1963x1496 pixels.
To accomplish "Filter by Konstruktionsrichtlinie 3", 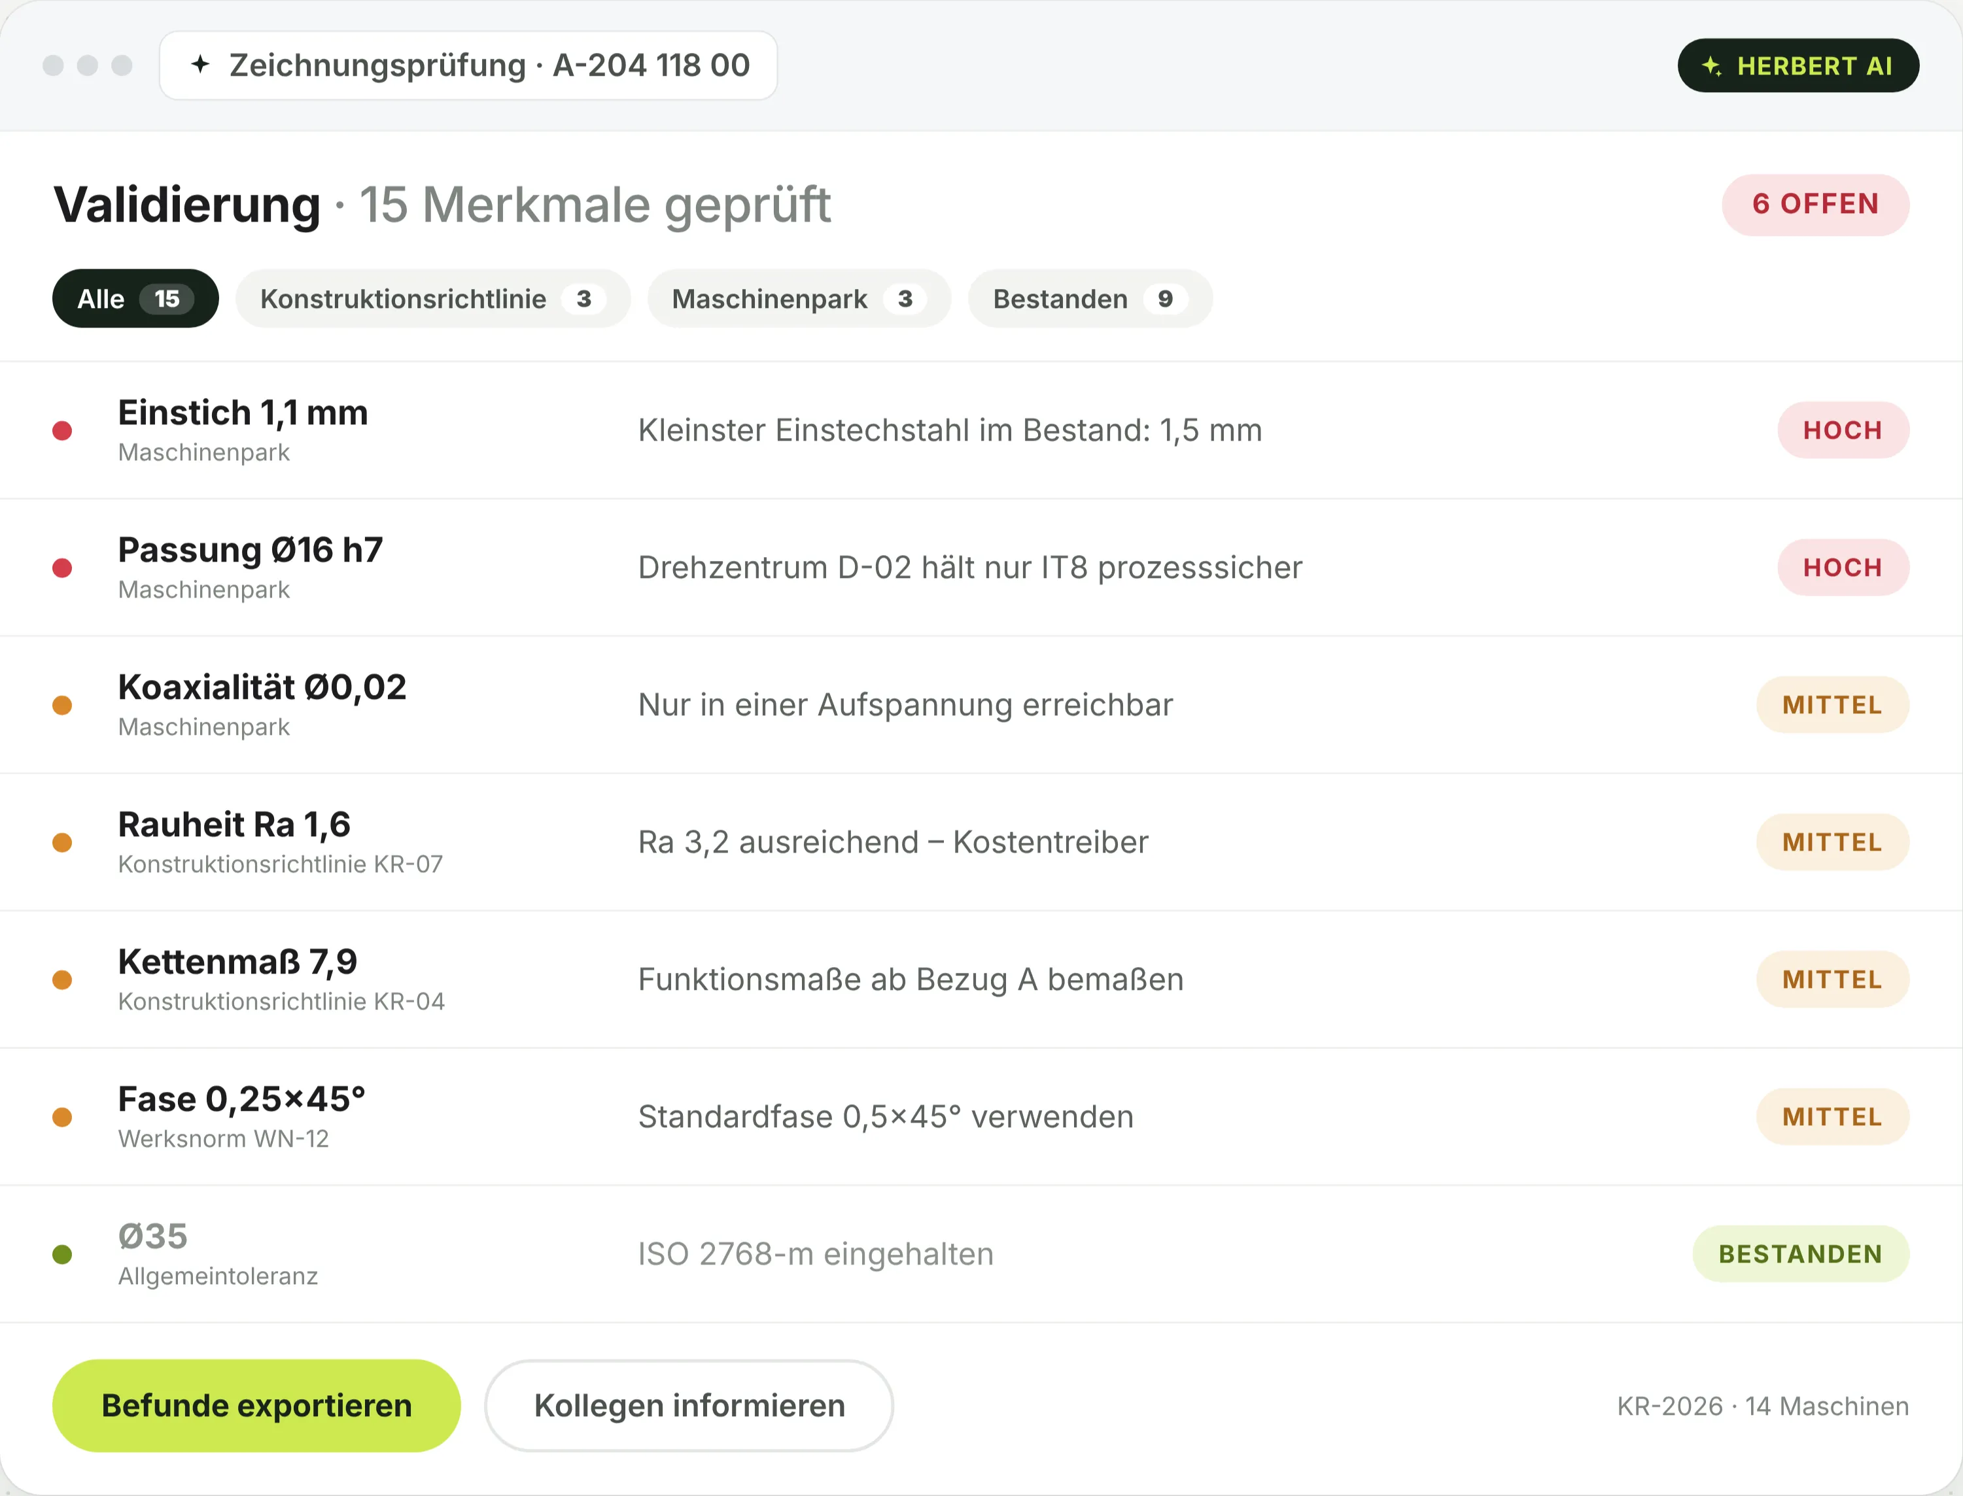I will pyautogui.click(x=433, y=298).
